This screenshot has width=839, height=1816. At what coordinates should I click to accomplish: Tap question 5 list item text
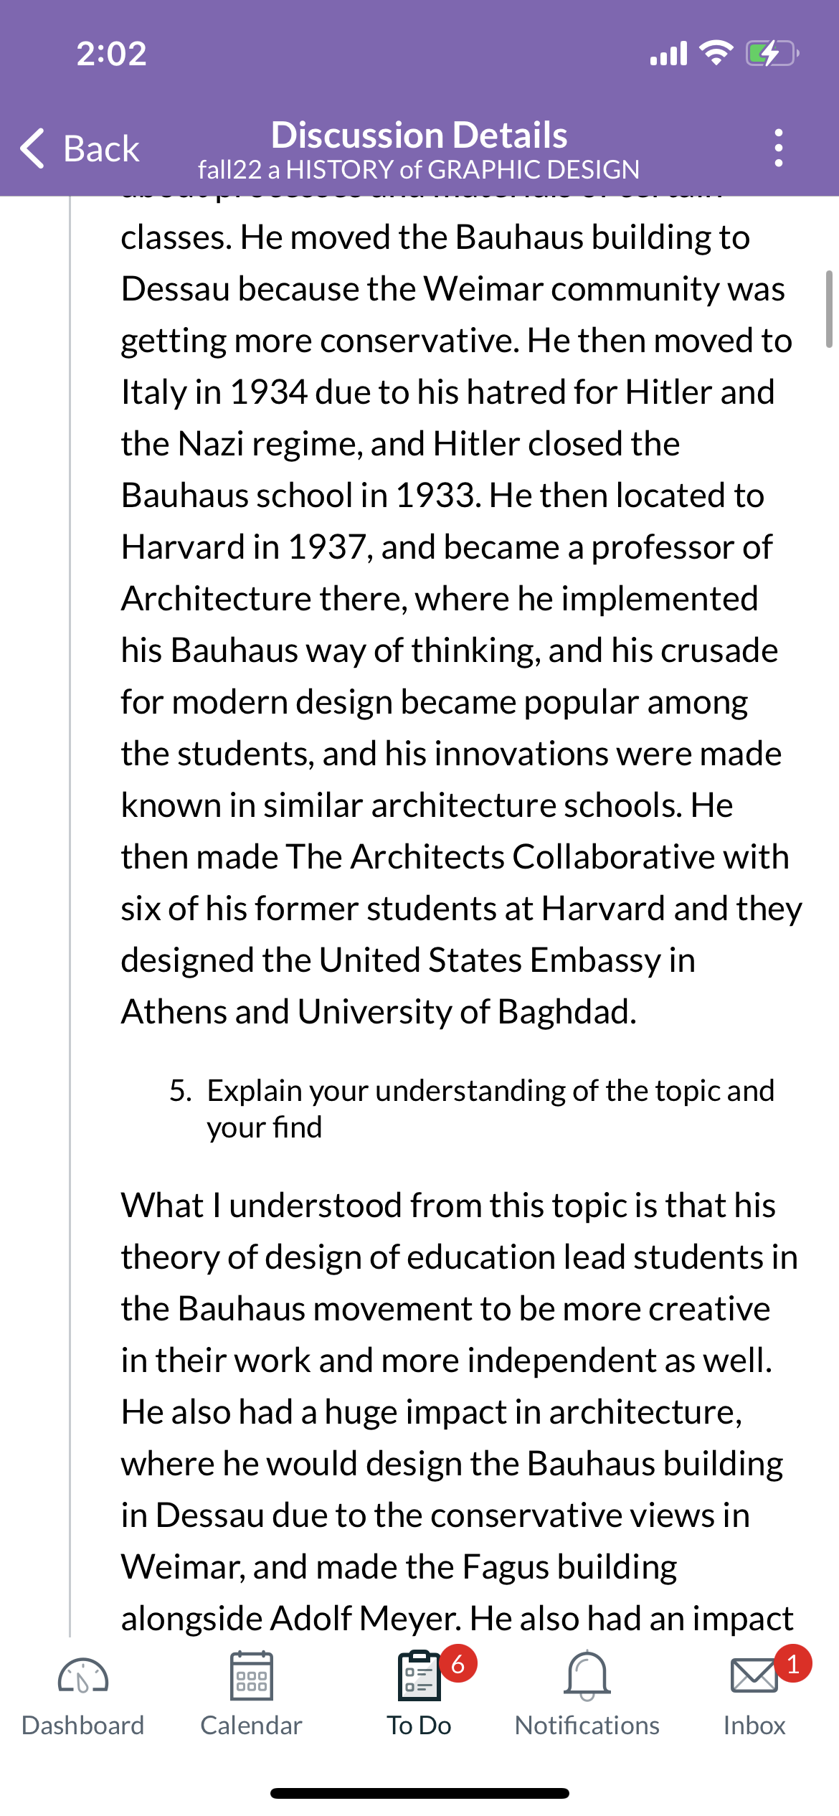click(472, 1109)
